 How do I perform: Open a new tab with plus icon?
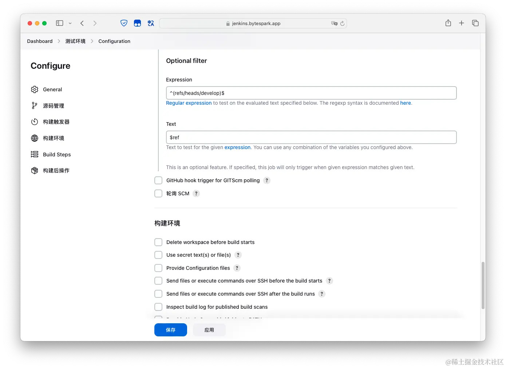click(x=462, y=23)
